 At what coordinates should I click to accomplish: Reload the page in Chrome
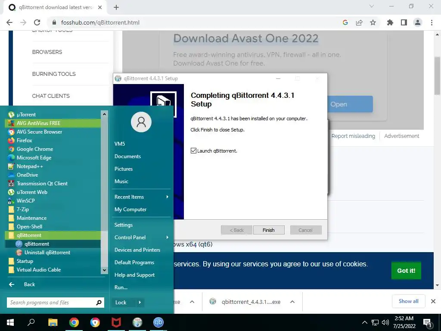click(37, 22)
